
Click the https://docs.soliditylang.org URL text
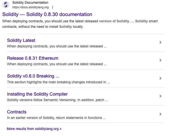click(x=30, y=7)
